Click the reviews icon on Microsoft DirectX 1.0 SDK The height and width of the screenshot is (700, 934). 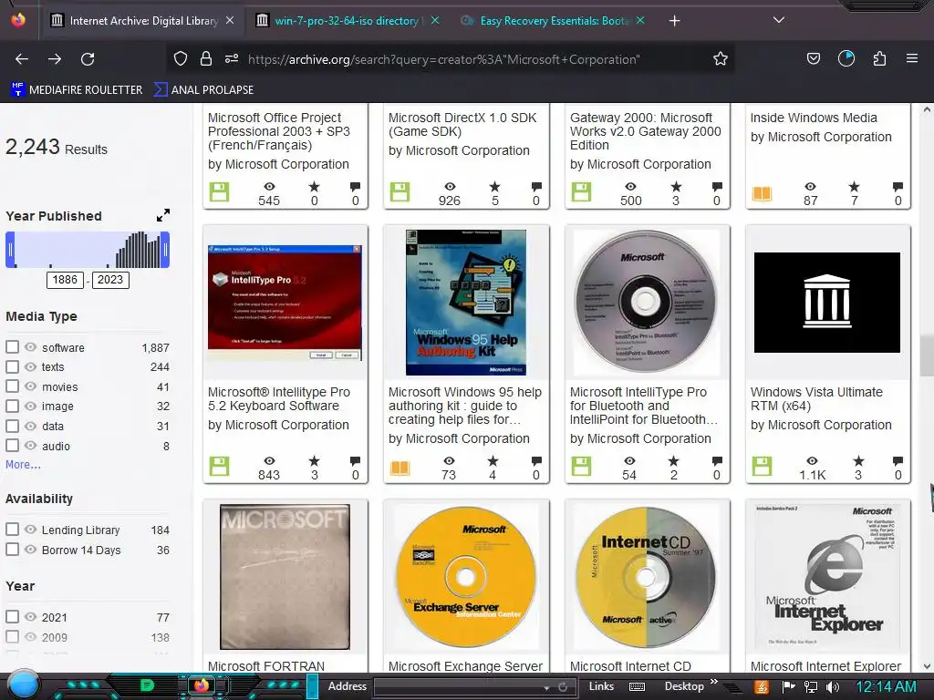point(536,187)
